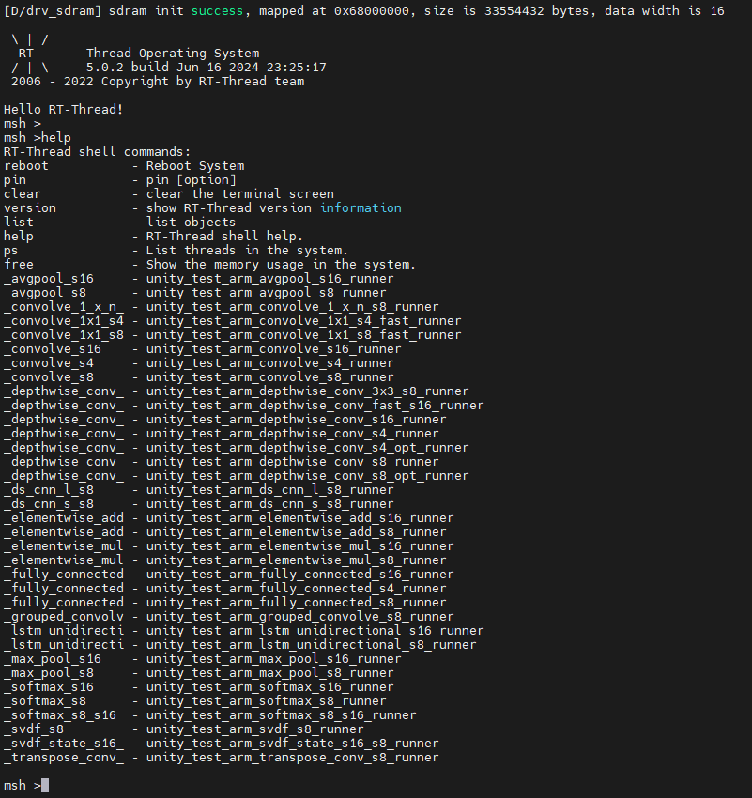The image size is (752, 798).
Task: Click the 'clear' command name
Action: tap(23, 194)
